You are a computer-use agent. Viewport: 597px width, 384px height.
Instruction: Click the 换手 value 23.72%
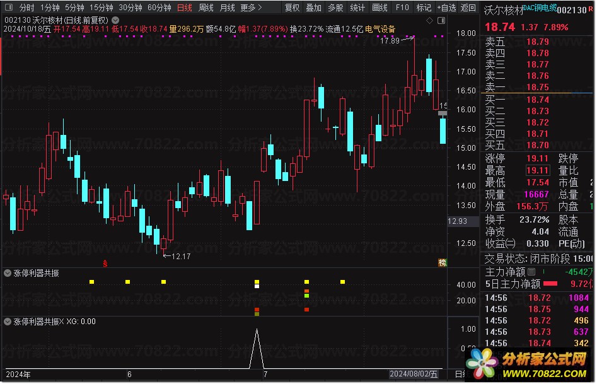(x=534, y=220)
